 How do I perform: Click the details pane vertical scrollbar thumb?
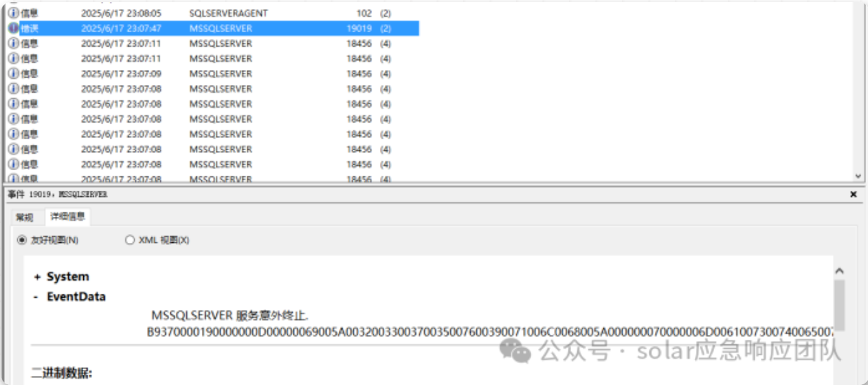[x=839, y=305]
